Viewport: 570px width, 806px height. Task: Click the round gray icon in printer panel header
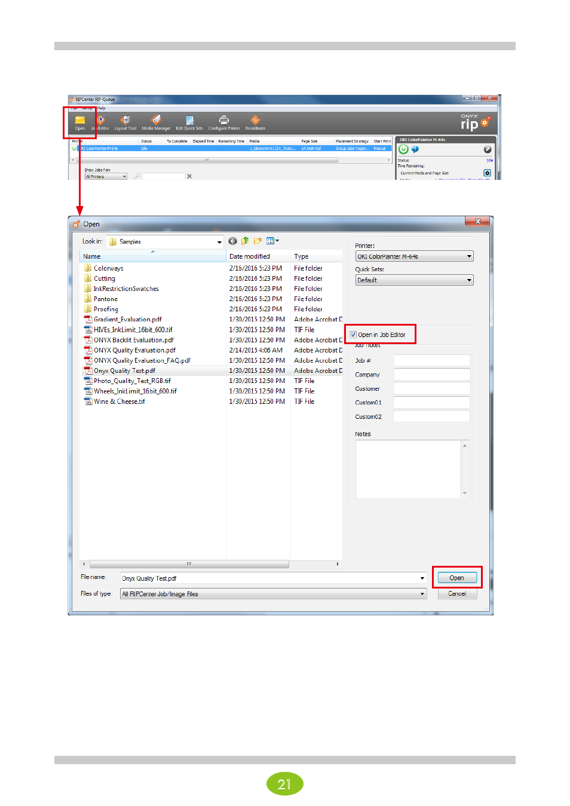(488, 149)
